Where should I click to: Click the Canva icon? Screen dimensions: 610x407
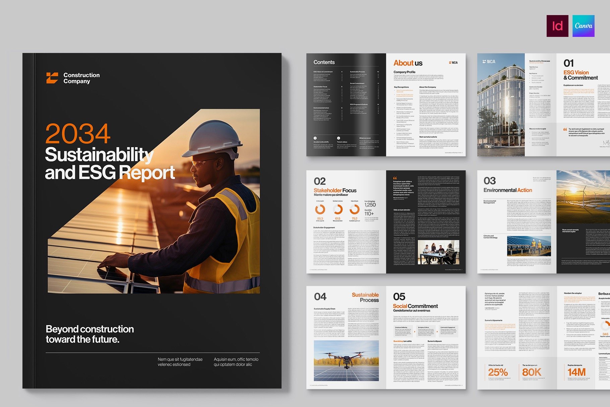click(583, 26)
